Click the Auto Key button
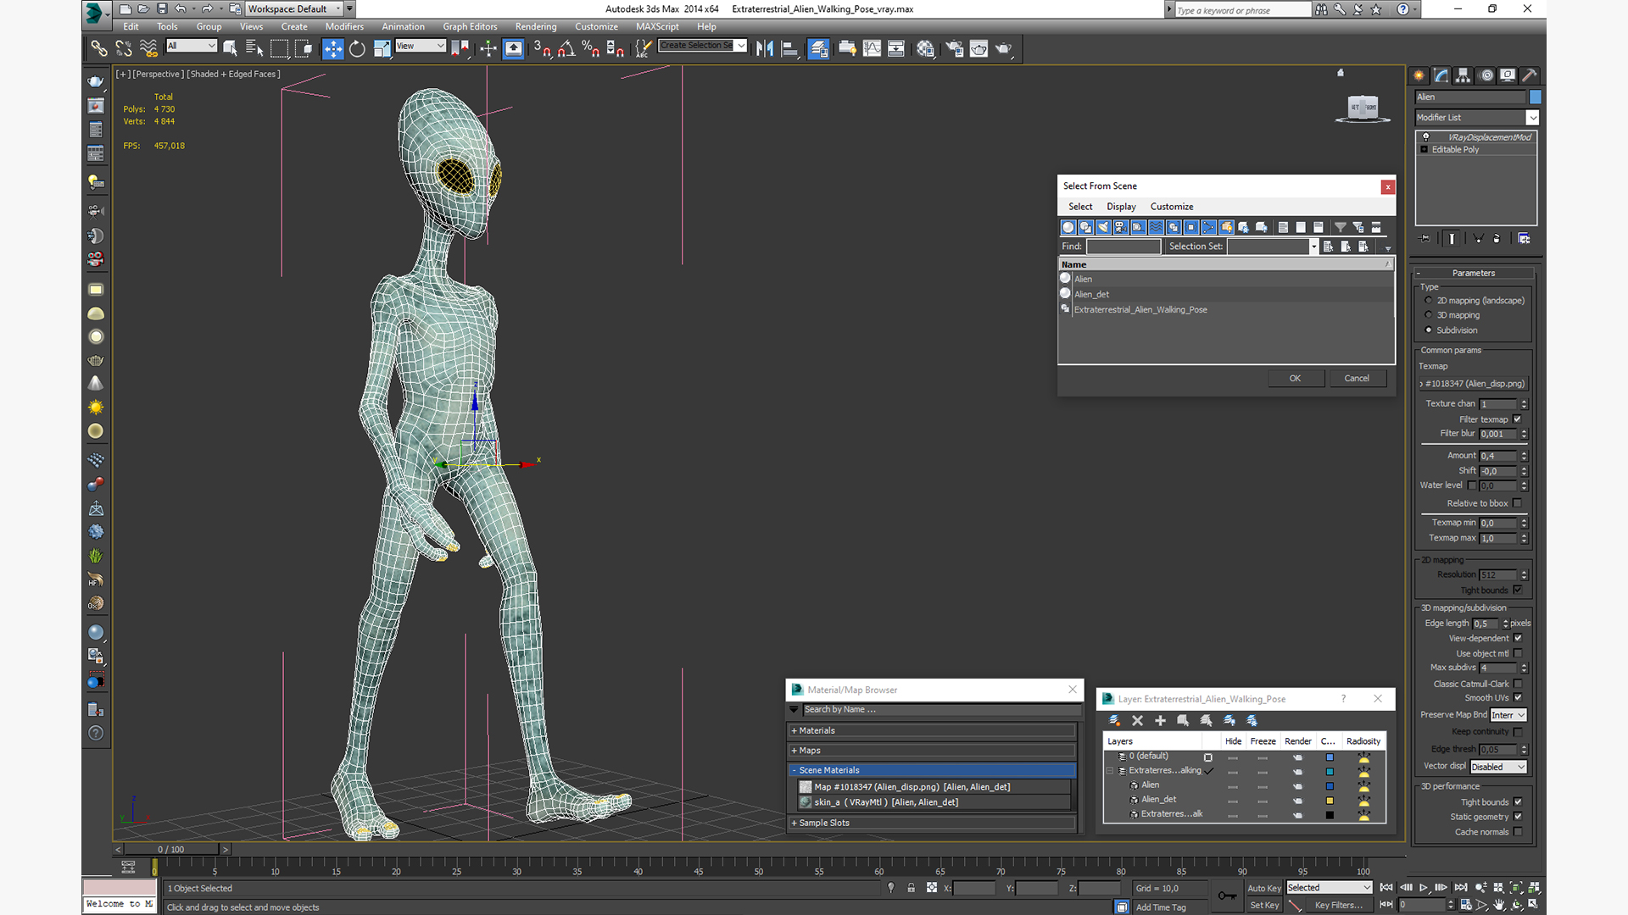This screenshot has width=1628, height=915. (x=1263, y=889)
